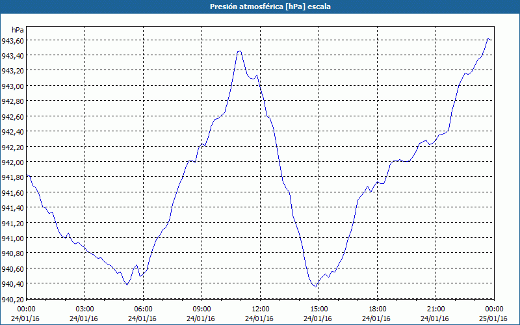Select the 943,00 y-axis value
The image size is (520, 325).
[12, 86]
